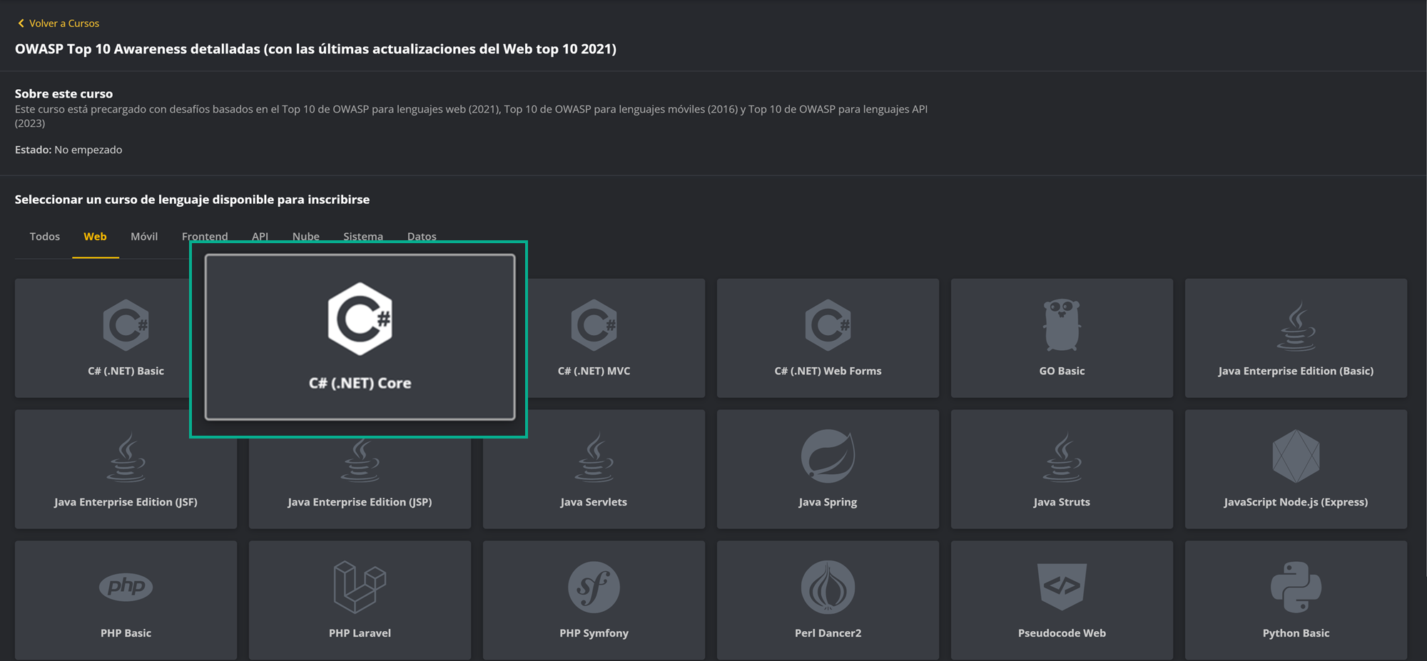Click the PHP Laravel logo icon
The height and width of the screenshot is (661, 1427).
pos(360,587)
